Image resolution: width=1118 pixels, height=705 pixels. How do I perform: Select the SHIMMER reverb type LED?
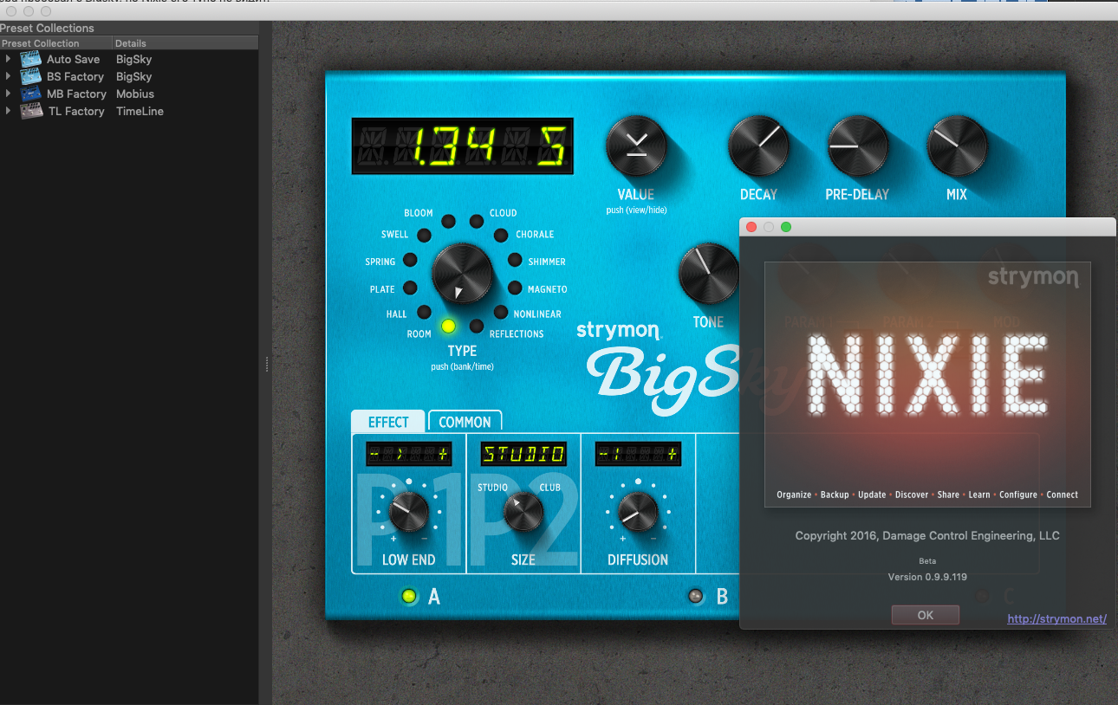515,260
